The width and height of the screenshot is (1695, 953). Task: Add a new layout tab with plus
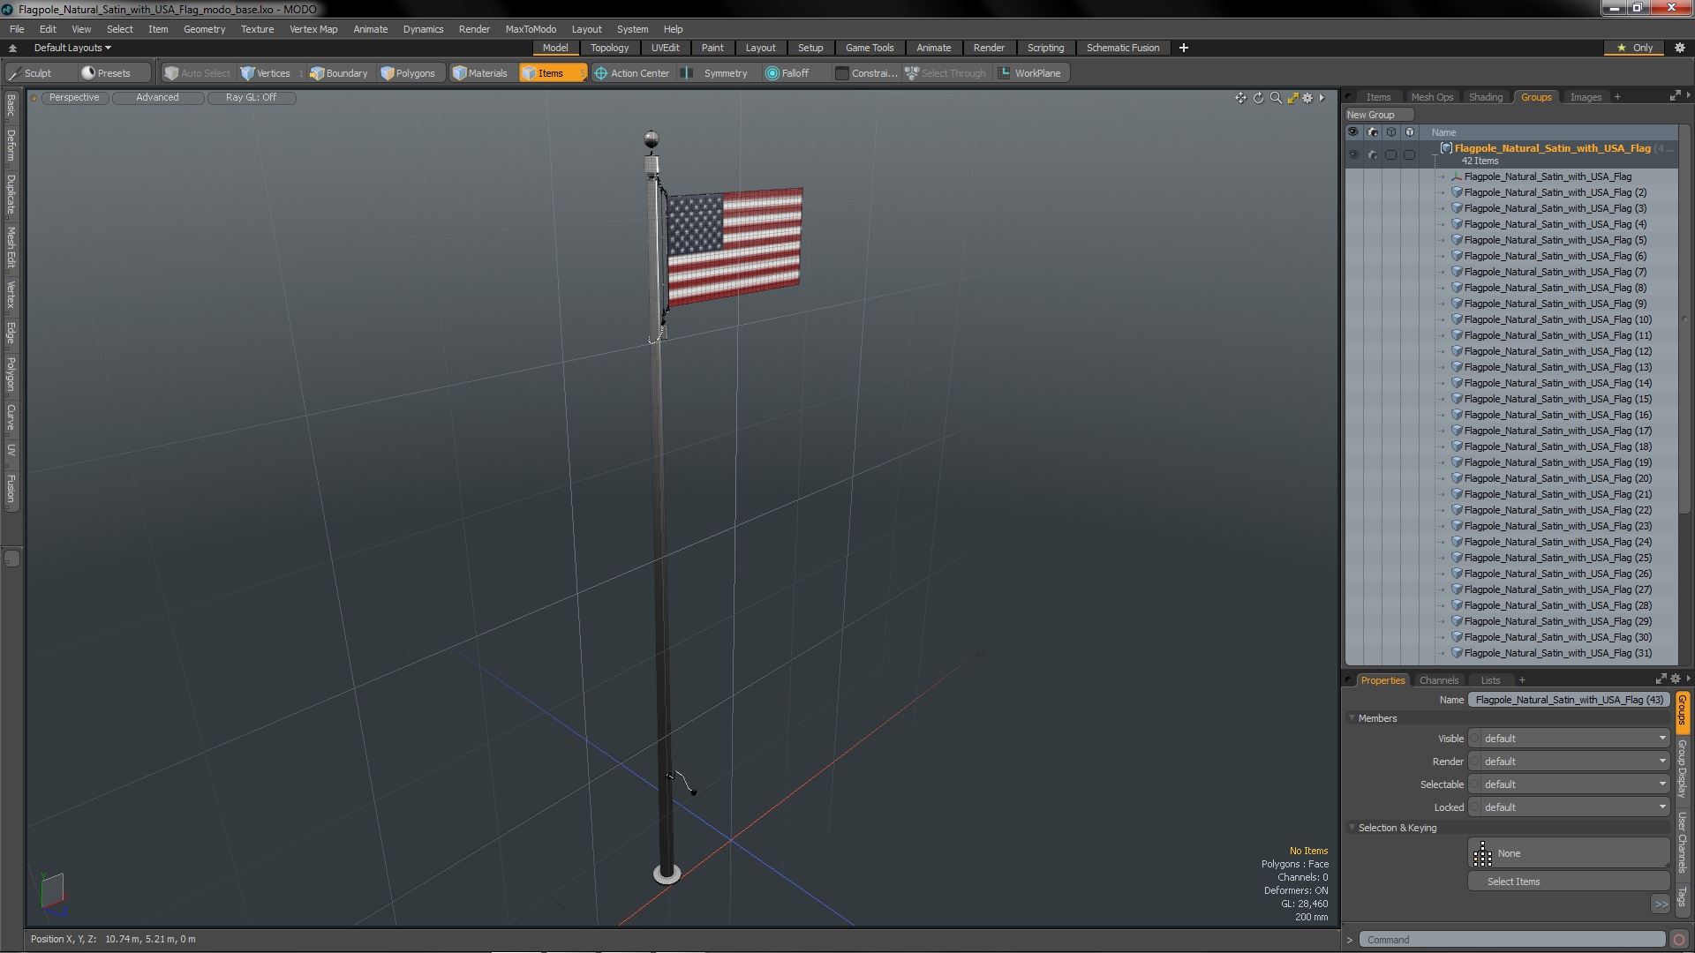(1183, 48)
